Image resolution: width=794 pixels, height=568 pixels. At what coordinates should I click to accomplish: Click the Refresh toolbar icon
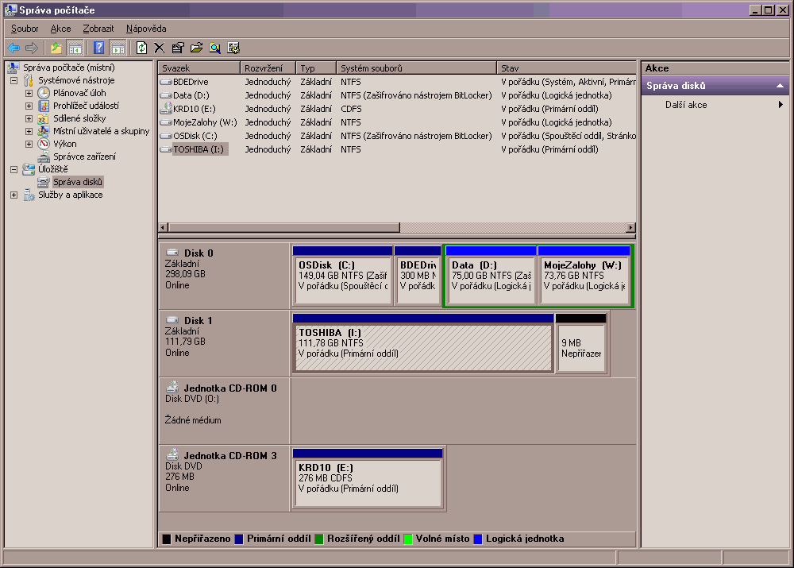(x=141, y=48)
